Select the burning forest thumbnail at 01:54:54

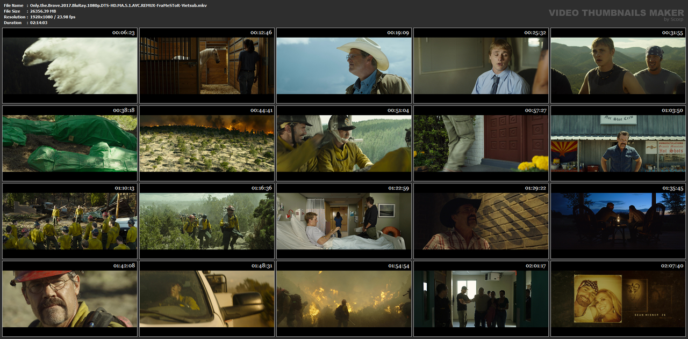(344, 299)
